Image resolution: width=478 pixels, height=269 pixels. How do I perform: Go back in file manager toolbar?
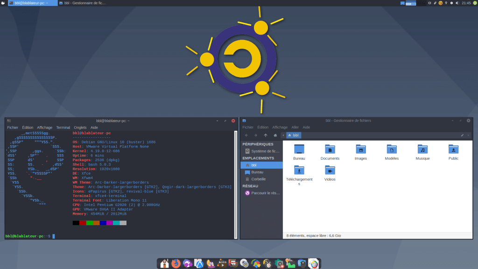[x=246, y=135]
